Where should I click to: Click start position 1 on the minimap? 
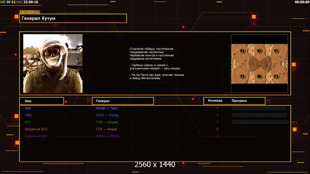click(x=259, y=51)
